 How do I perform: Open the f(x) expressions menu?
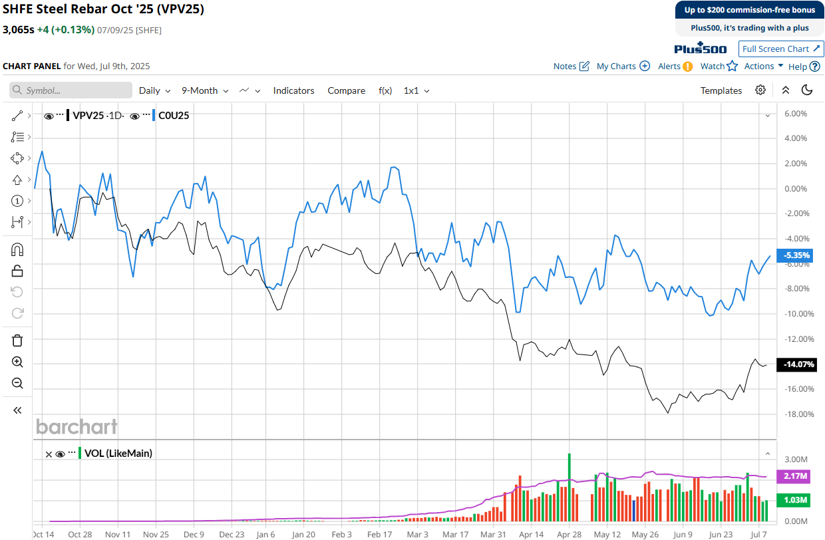(x=385, y=90)
